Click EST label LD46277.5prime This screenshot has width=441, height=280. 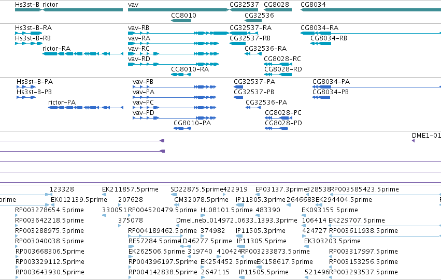click(x=206, y=241)
